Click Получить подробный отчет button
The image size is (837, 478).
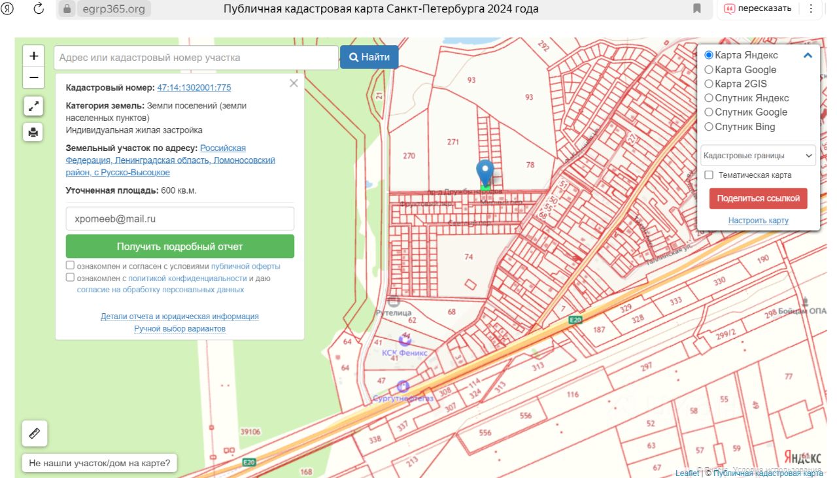coord(180,247)
